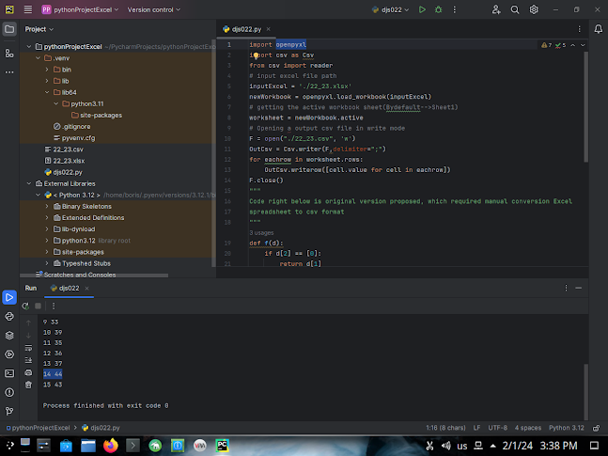Launch Firefox from the taskbar
Image resolution: width=608 pixels, height=456 pixels.
[x=111, y=445]
